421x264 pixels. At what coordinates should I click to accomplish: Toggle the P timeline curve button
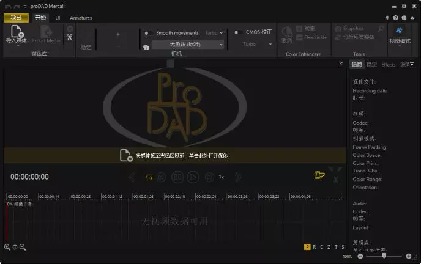(307, 247)
